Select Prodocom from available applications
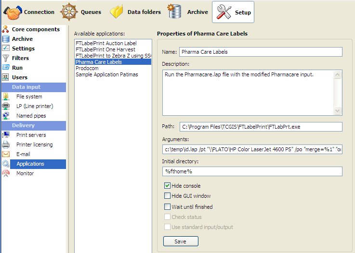The image size is (355, 253). click(x=87, y=68)
